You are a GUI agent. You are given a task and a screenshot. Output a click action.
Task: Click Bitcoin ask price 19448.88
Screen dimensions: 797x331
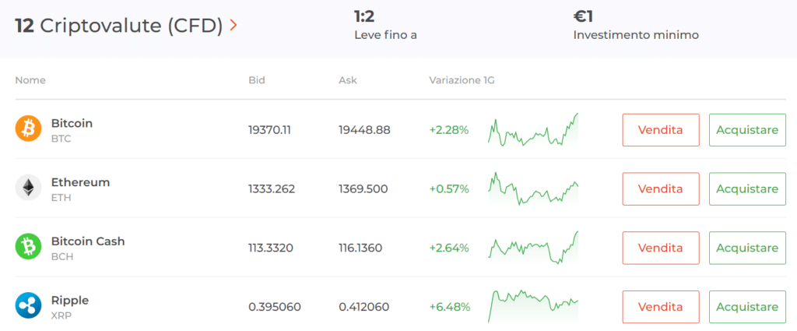pos(364,130)
